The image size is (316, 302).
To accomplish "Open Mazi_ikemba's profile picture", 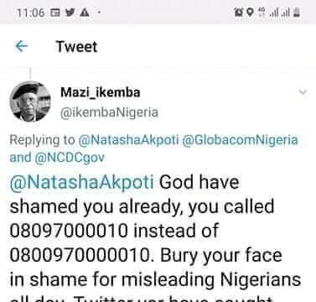I will (x=30, y=102).
